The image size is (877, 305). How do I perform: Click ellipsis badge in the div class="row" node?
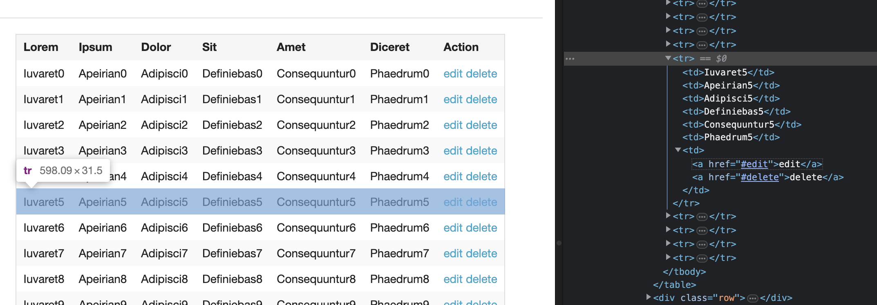(x=752, y=298)
